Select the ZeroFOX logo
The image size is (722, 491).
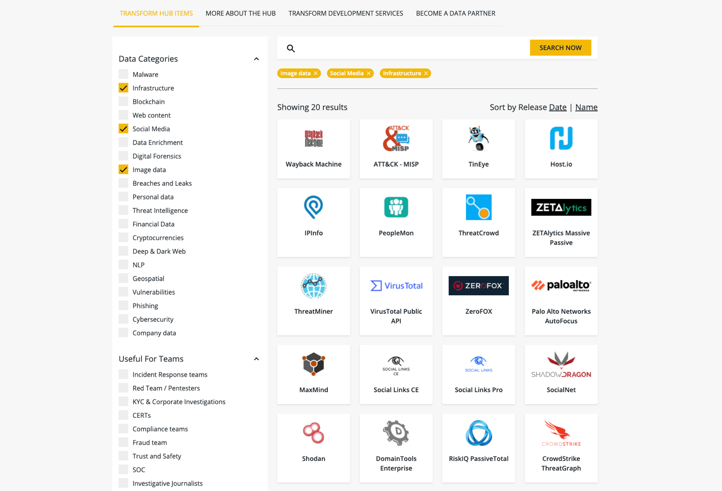[478, 286]
